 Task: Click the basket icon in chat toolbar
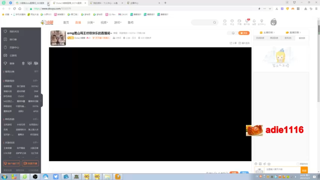tap(269, 164)
